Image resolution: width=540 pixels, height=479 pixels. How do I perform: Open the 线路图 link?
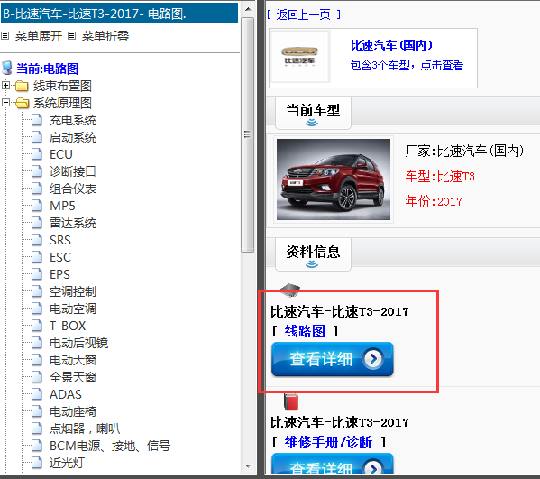tap(305, 331)
